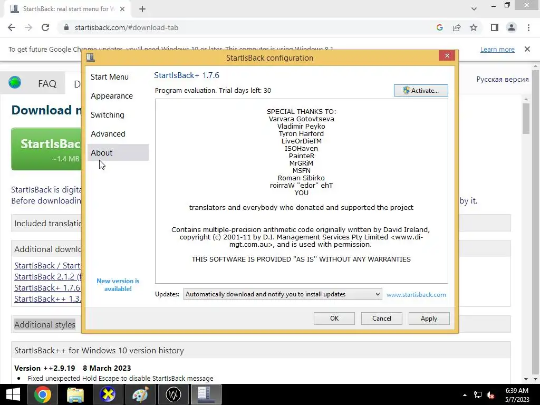
Task: Open the StartIsBack+ 1.7.6 link
Action: pyautogui.click(x=47, y=287)
